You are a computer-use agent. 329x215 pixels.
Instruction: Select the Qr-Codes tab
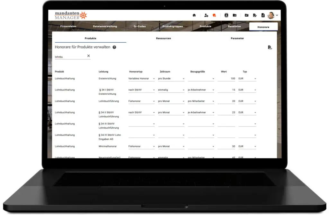[x=139, y=26]
